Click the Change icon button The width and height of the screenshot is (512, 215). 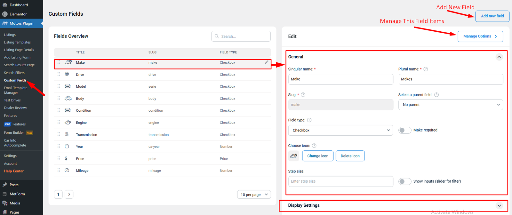(x=318, y=156)
